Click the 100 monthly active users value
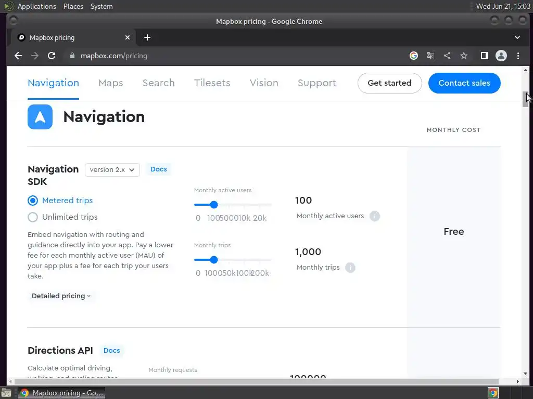Viewport: 533px width, 399px height. coord(303,201)
